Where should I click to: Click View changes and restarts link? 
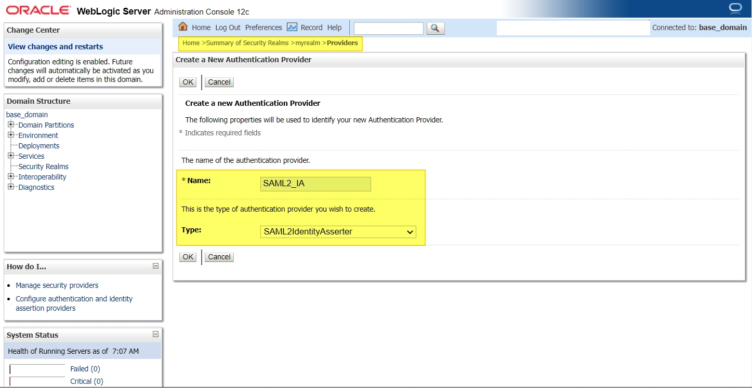pyautogui.click(x=56, y=47)
